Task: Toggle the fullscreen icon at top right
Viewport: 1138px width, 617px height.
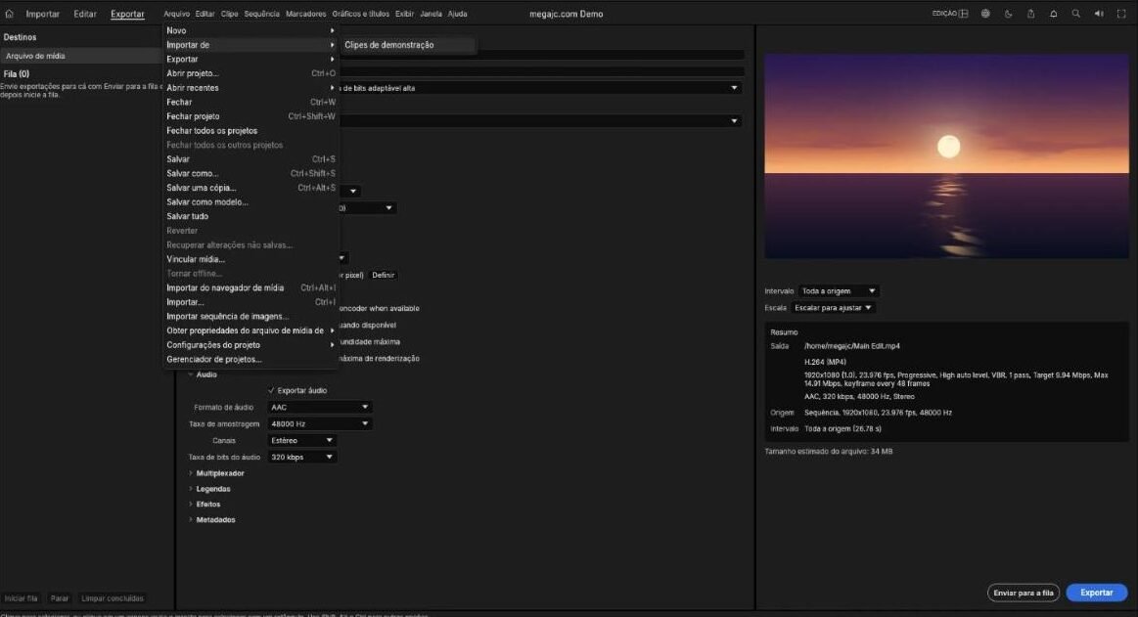Action: [x=1121, y=14]
